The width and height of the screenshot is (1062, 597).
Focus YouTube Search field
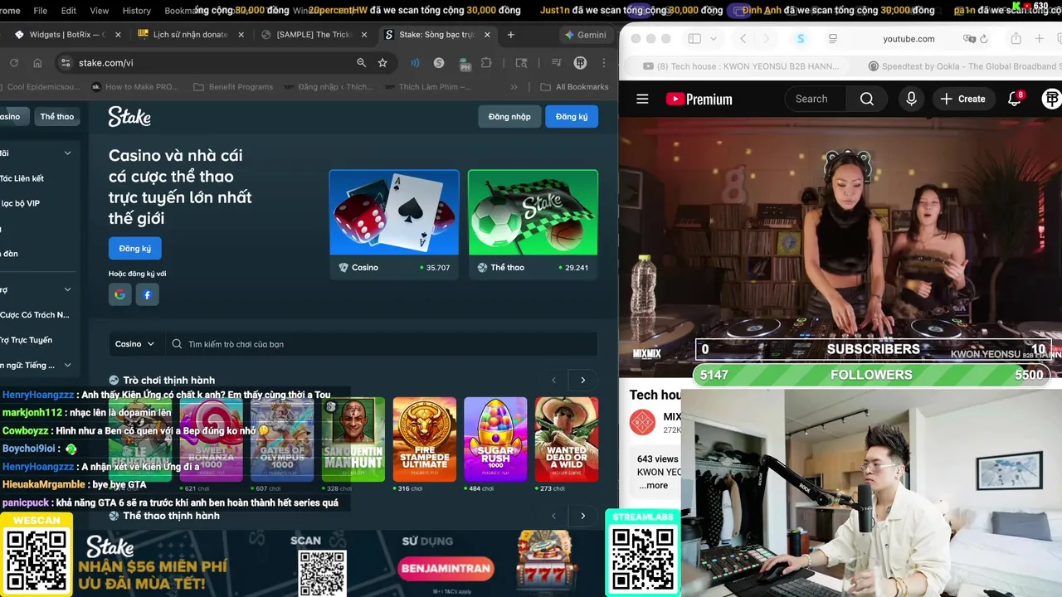[x=816, y=99]
